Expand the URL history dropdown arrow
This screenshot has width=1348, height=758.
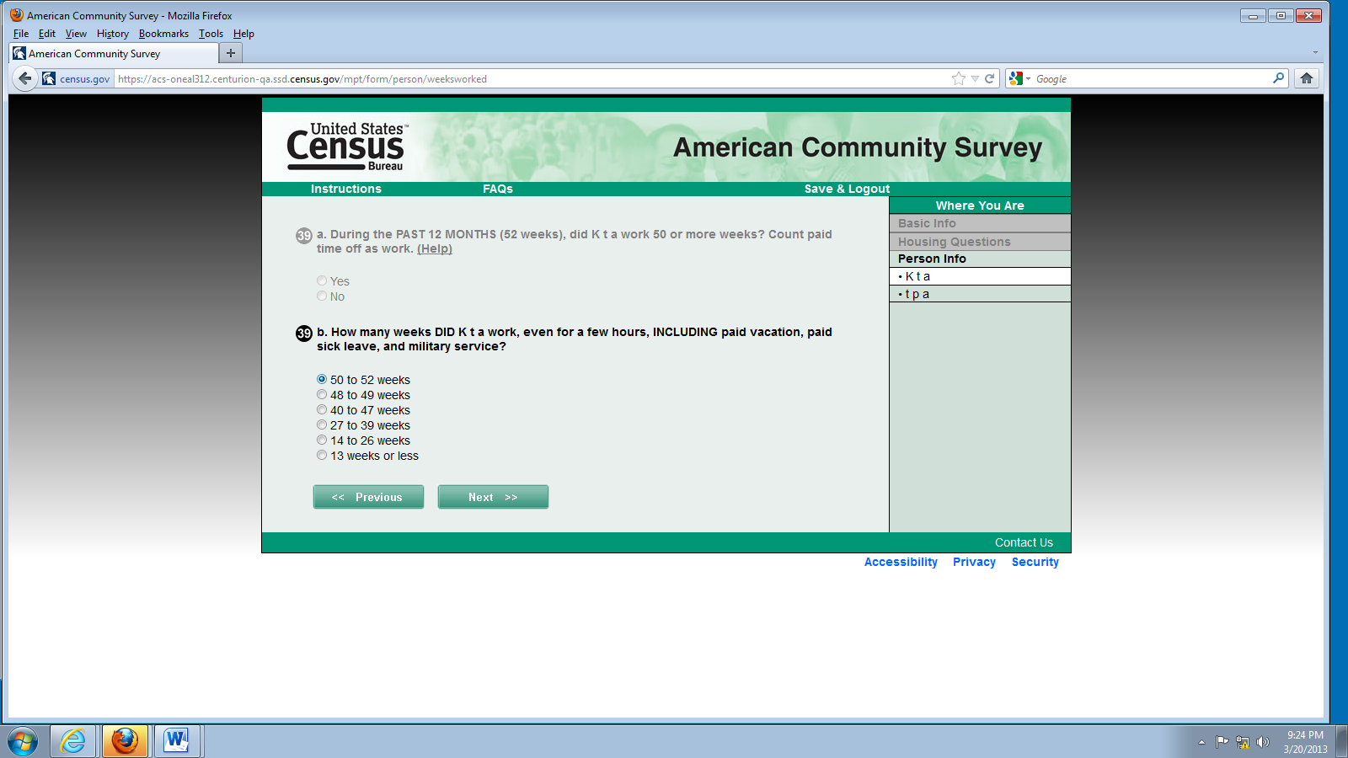pyautogui.click(x=975, y=78)
